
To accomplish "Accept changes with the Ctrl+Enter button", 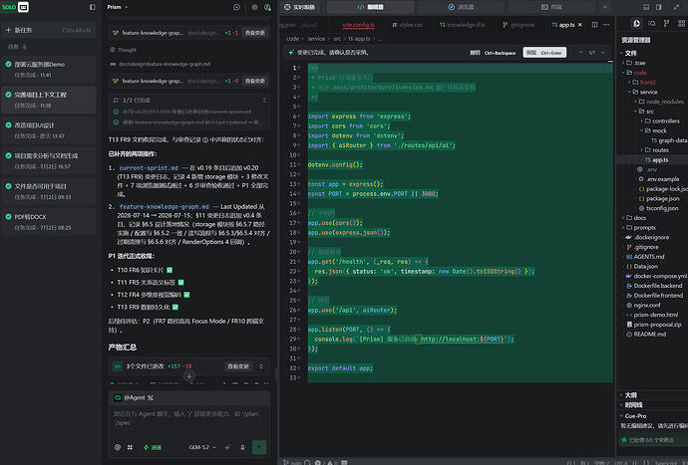I will [x=544, y=53].
